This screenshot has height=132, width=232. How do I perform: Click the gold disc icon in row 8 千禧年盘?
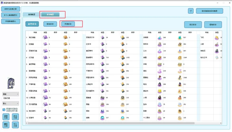(x=65, y=84)
